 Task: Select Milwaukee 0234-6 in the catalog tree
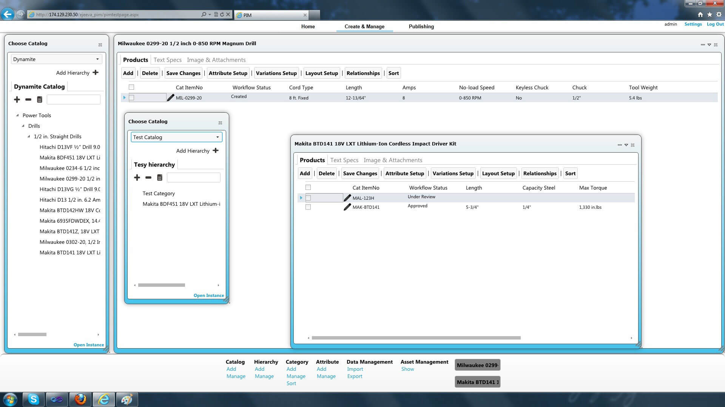click(69, 168)
